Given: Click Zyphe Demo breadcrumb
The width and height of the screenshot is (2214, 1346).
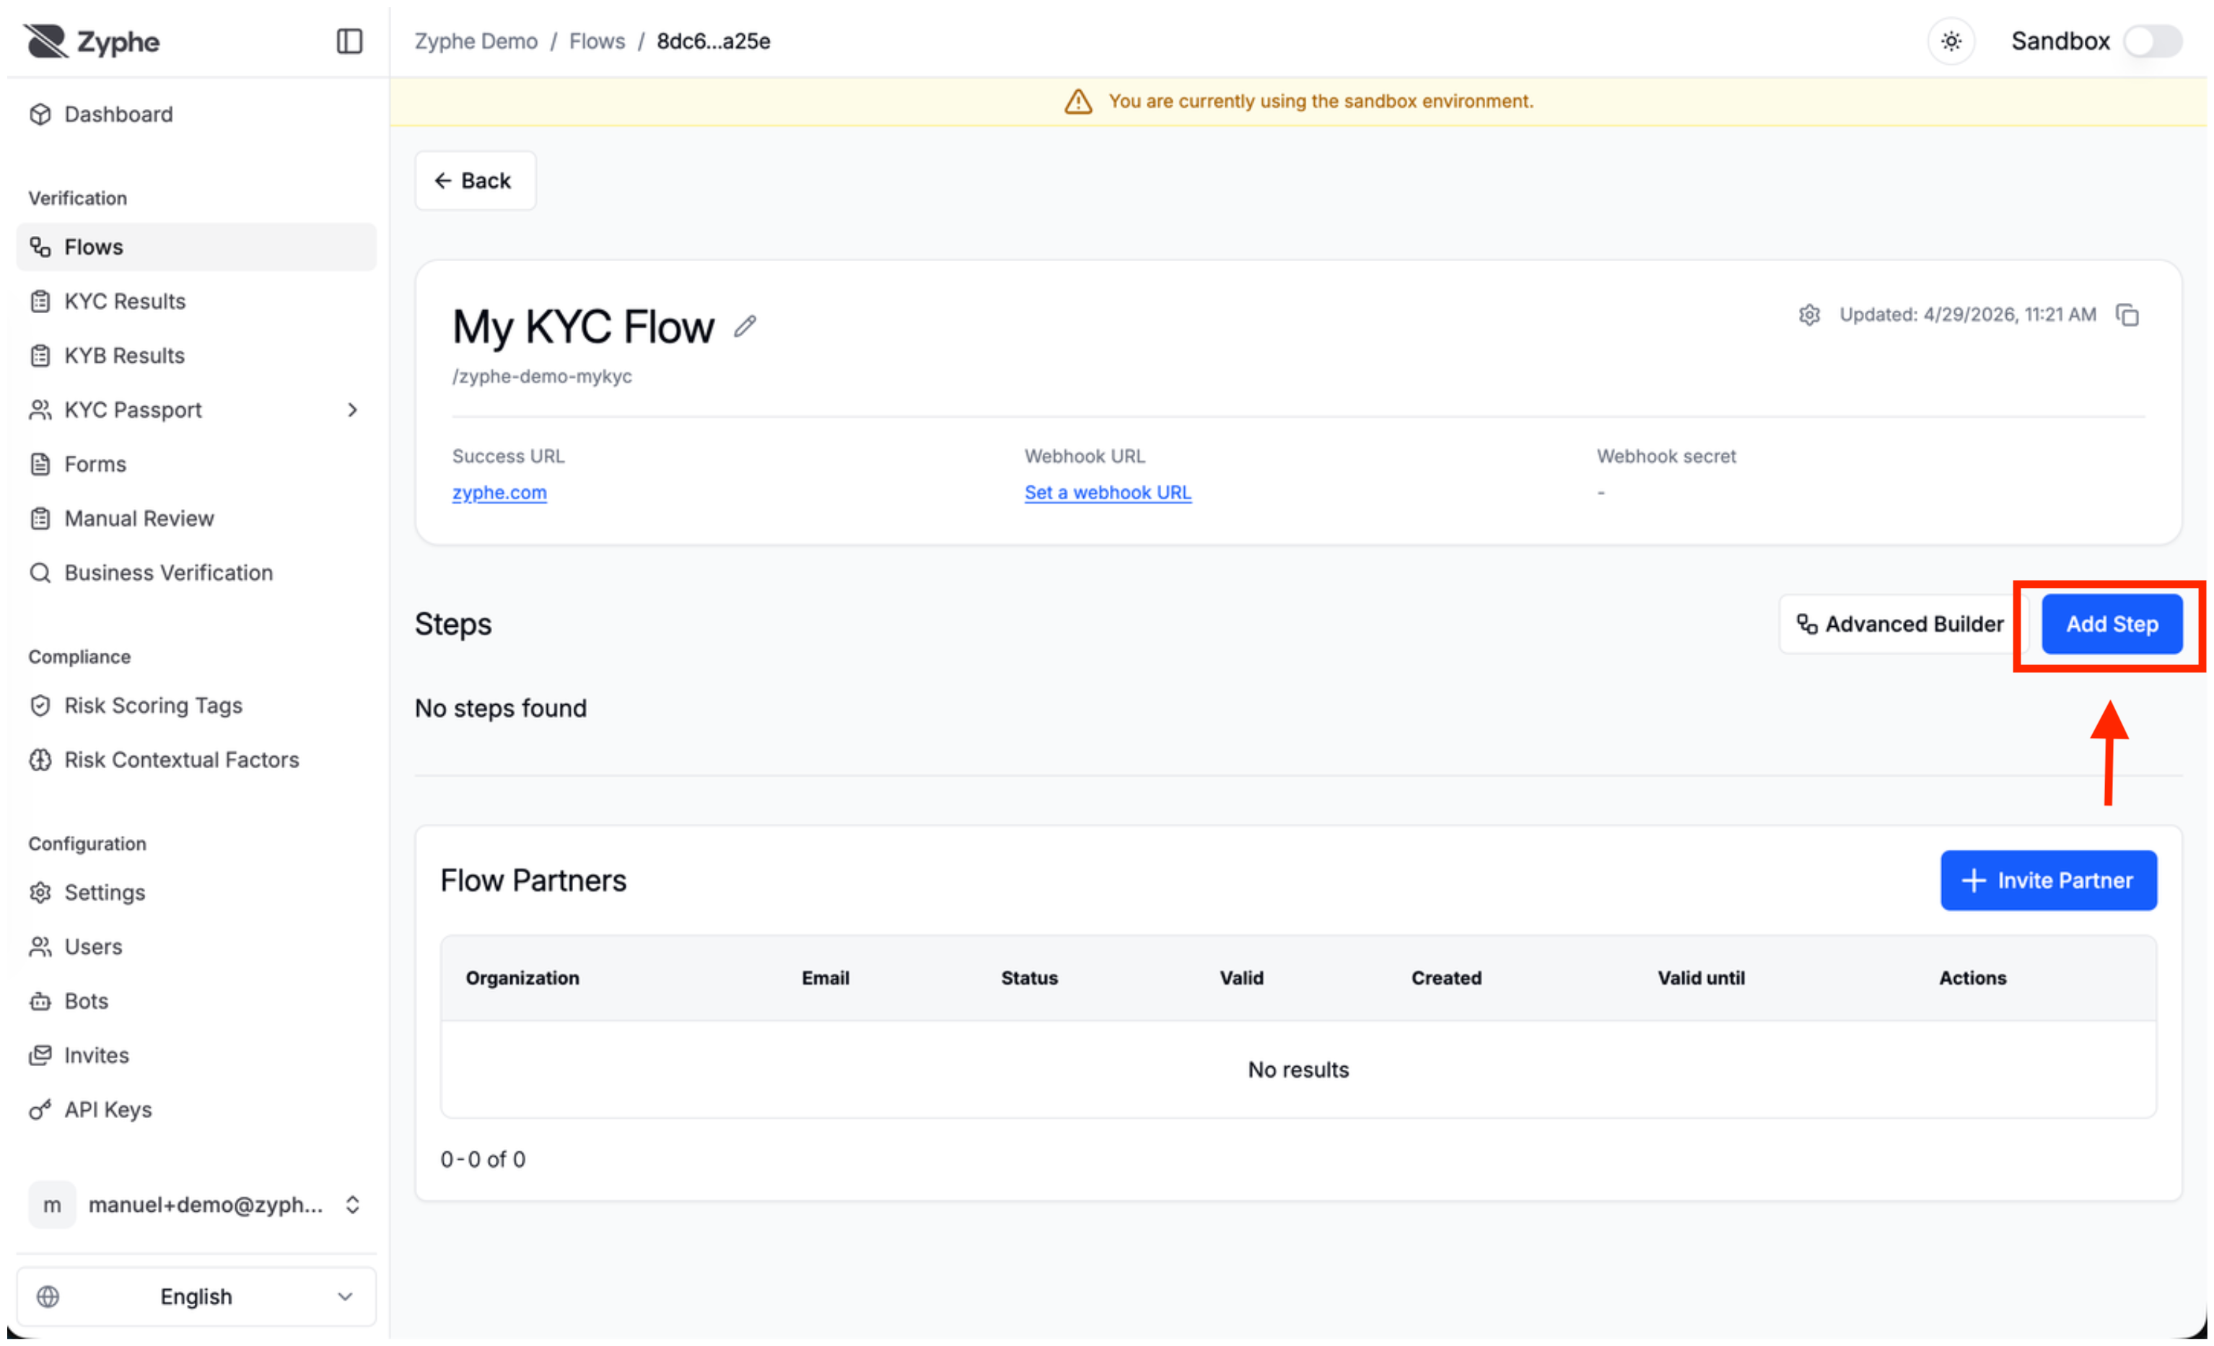Looking at the screenshot, I should tap(476, 41).
